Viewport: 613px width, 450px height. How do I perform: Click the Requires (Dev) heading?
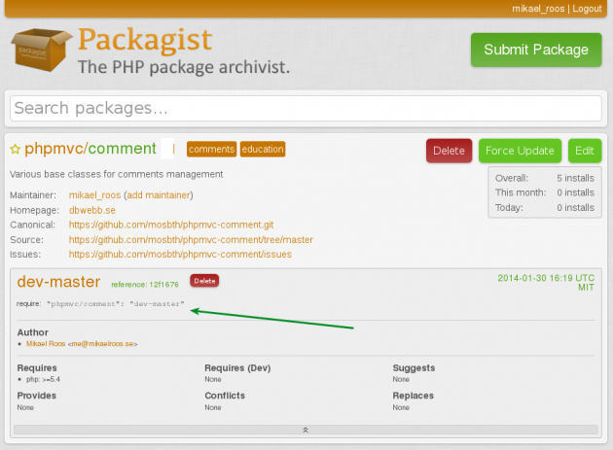237,368
